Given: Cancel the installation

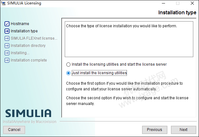Looking at the screenshot, I should [14, 130].
